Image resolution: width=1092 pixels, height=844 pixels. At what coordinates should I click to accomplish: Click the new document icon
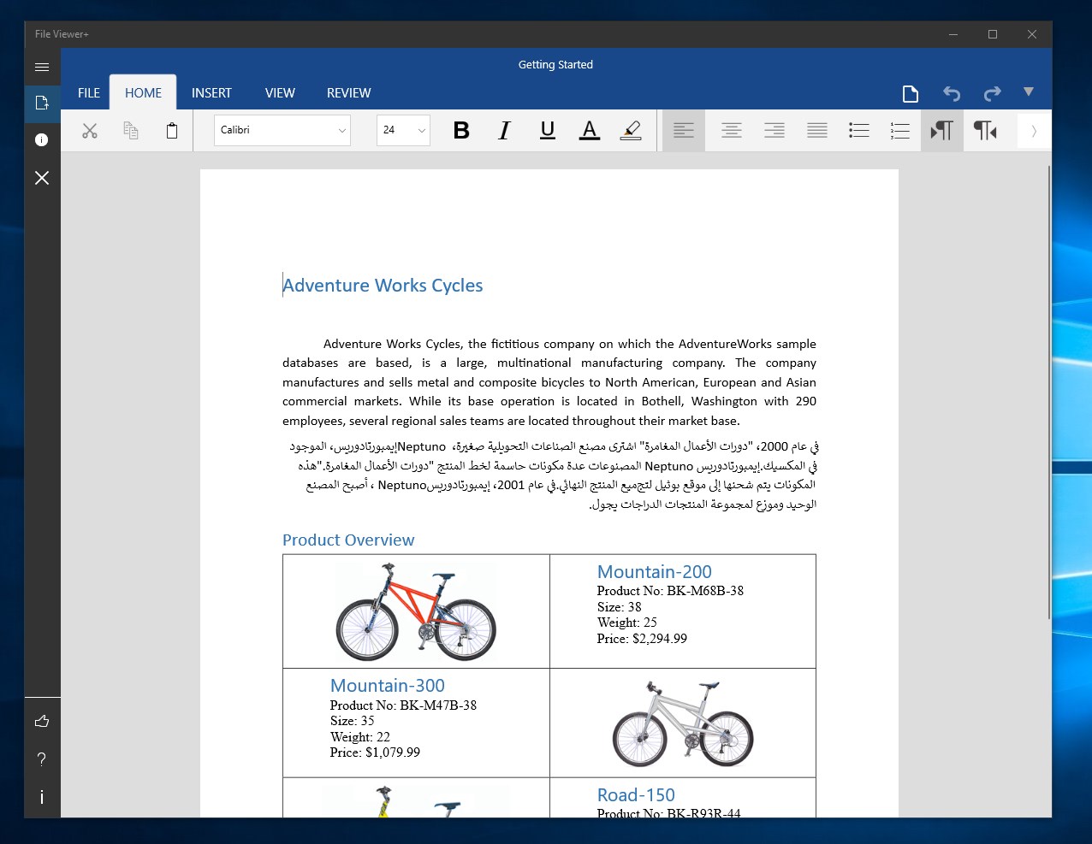[x=911, y=93]
